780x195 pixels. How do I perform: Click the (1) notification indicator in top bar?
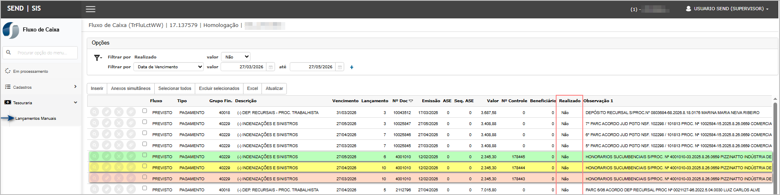(634, 9)
